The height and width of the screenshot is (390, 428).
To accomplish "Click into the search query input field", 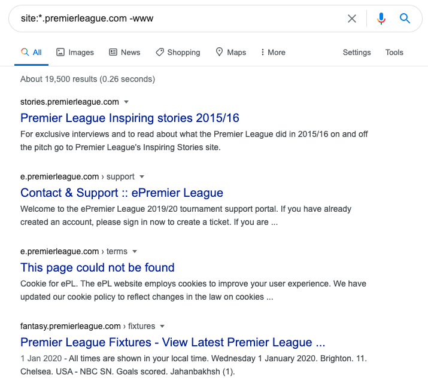I will coord(180,19).
